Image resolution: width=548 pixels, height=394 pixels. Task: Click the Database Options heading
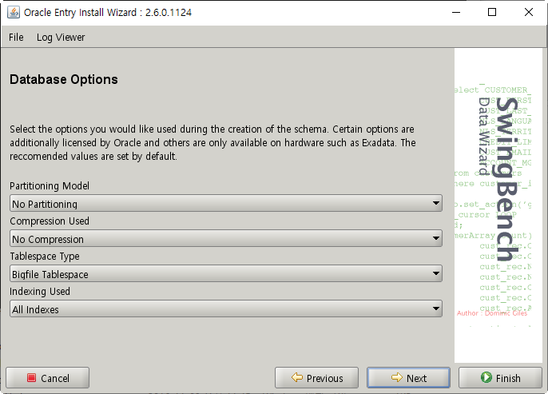pyautogui.click(x=64, y=79)
